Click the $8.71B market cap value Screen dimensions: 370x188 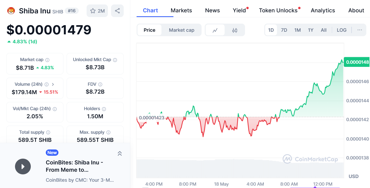coord(25,68)
